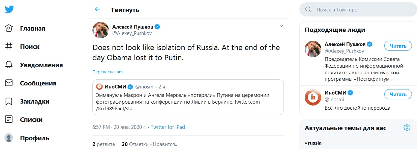Click Перевести твит link
420x149 pixels.
(x=108, y=72)
